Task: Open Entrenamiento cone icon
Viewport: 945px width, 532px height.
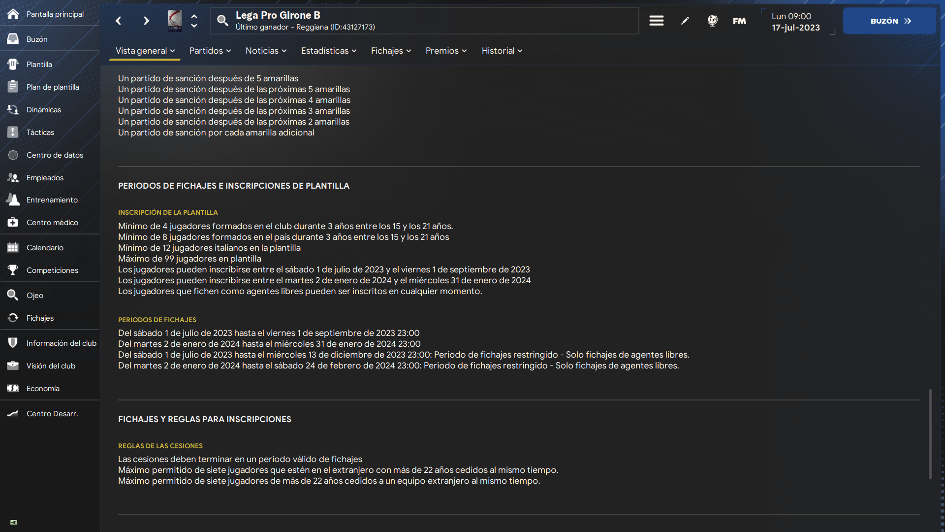Action: point(13,199)
